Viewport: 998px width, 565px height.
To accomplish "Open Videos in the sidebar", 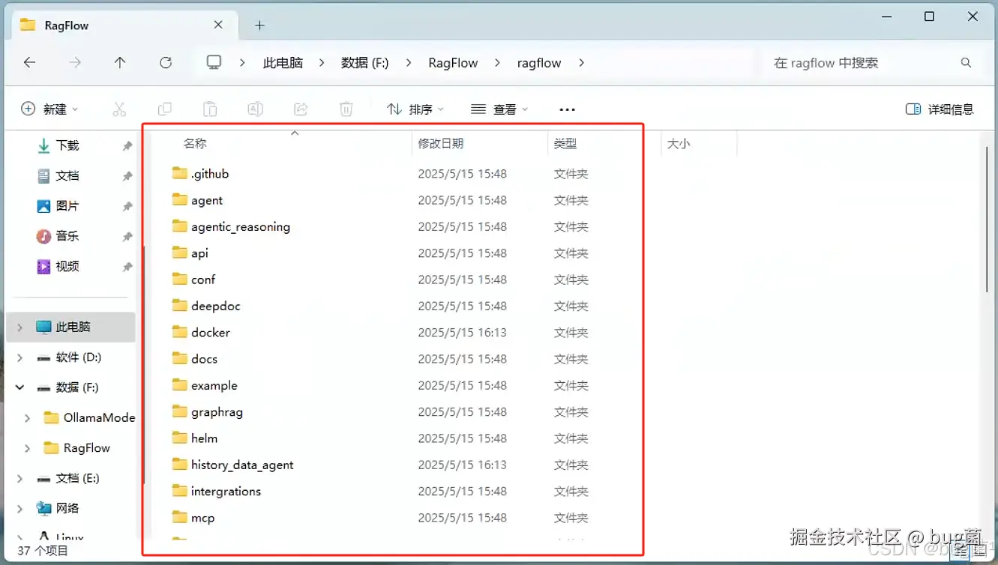I will point(67,267).
